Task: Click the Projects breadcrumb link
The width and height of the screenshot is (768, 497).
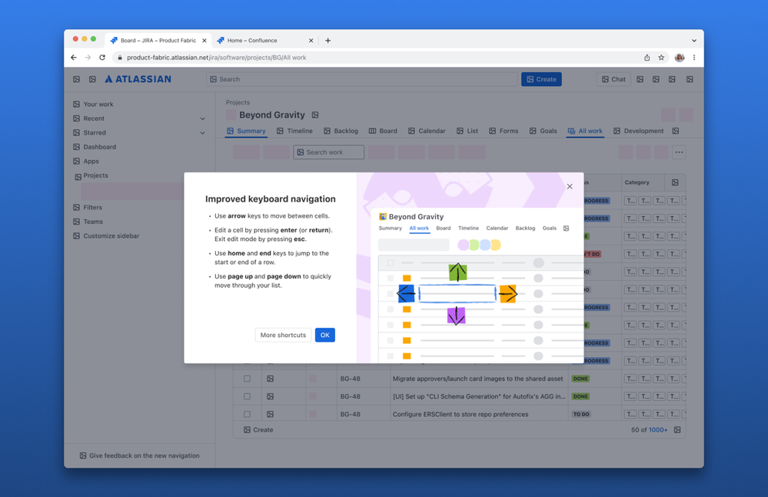Action: coord(238,102)
